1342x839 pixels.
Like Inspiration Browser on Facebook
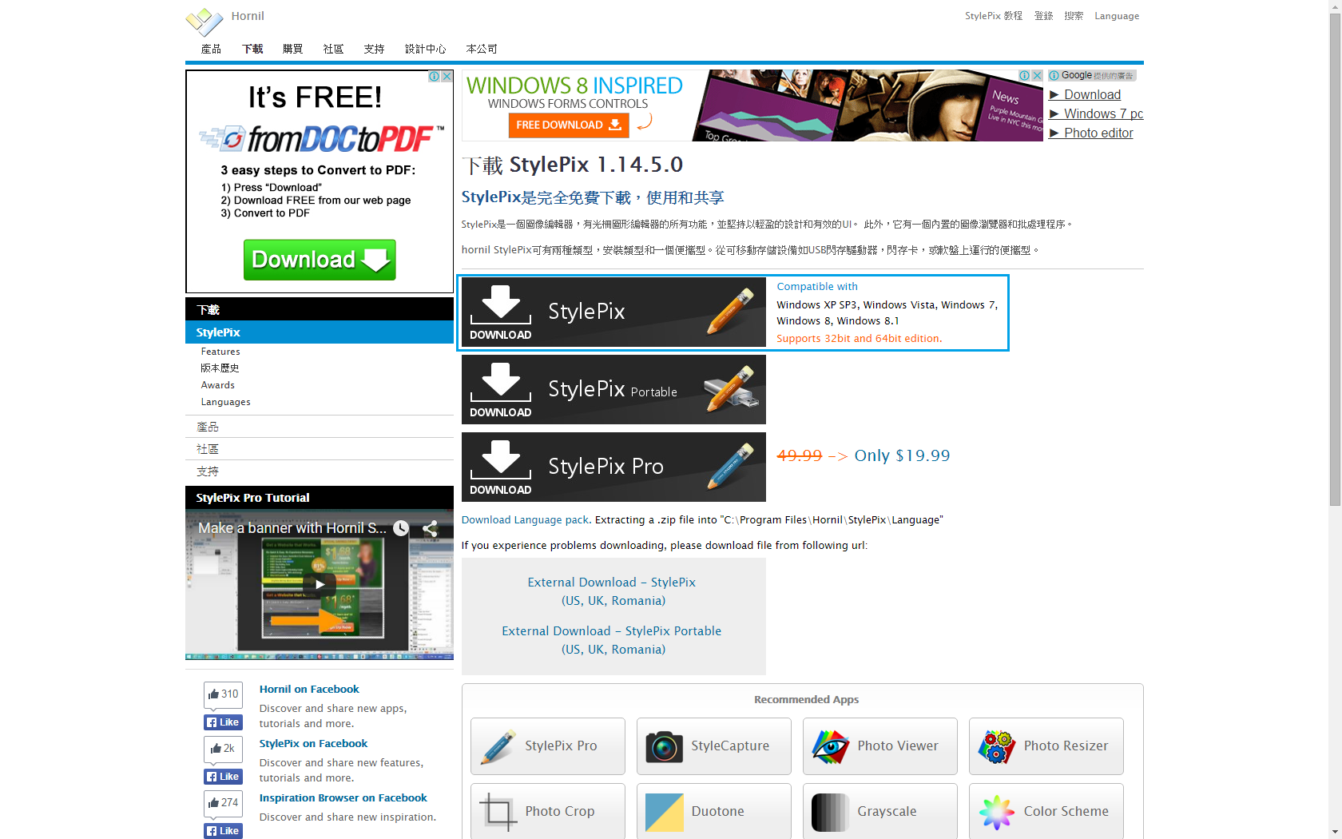point(223,831)
